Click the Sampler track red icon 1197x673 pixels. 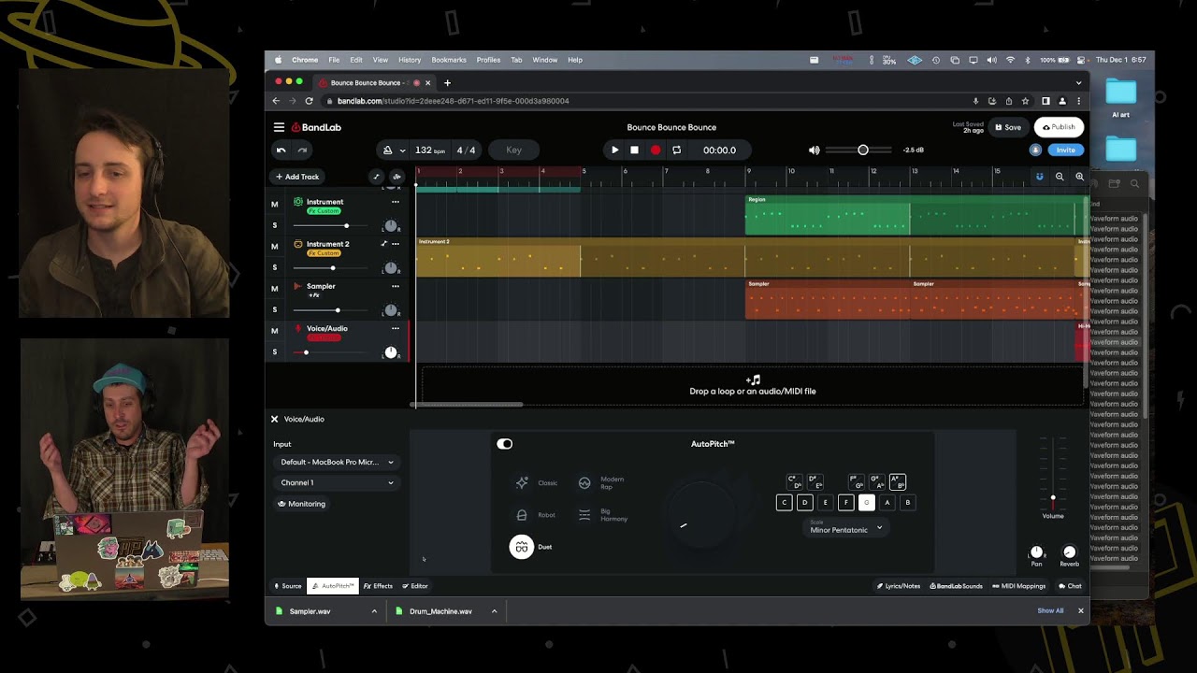[x=298, y=286]
